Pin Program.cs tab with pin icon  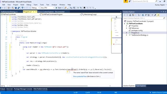pyautogui.click(x=34, y=12)
